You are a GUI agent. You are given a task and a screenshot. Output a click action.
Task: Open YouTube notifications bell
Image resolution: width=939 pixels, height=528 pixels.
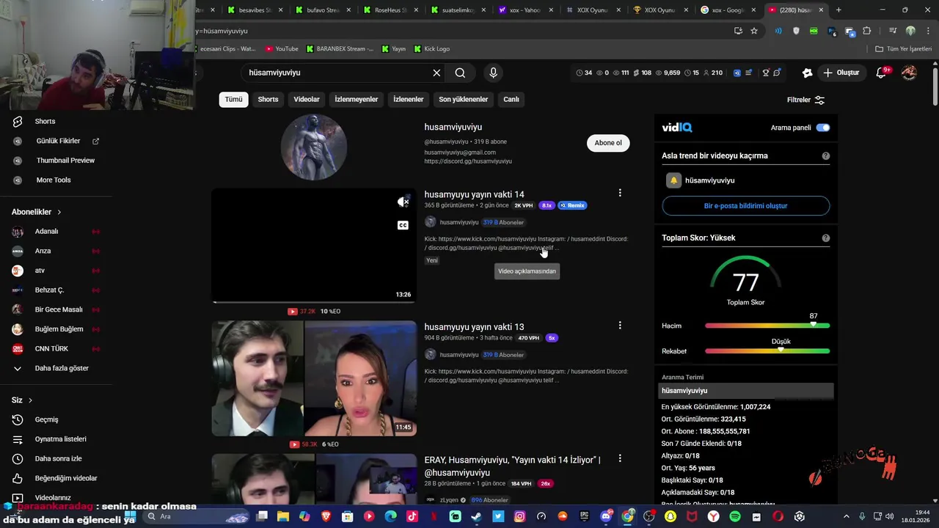coord(882,73)
